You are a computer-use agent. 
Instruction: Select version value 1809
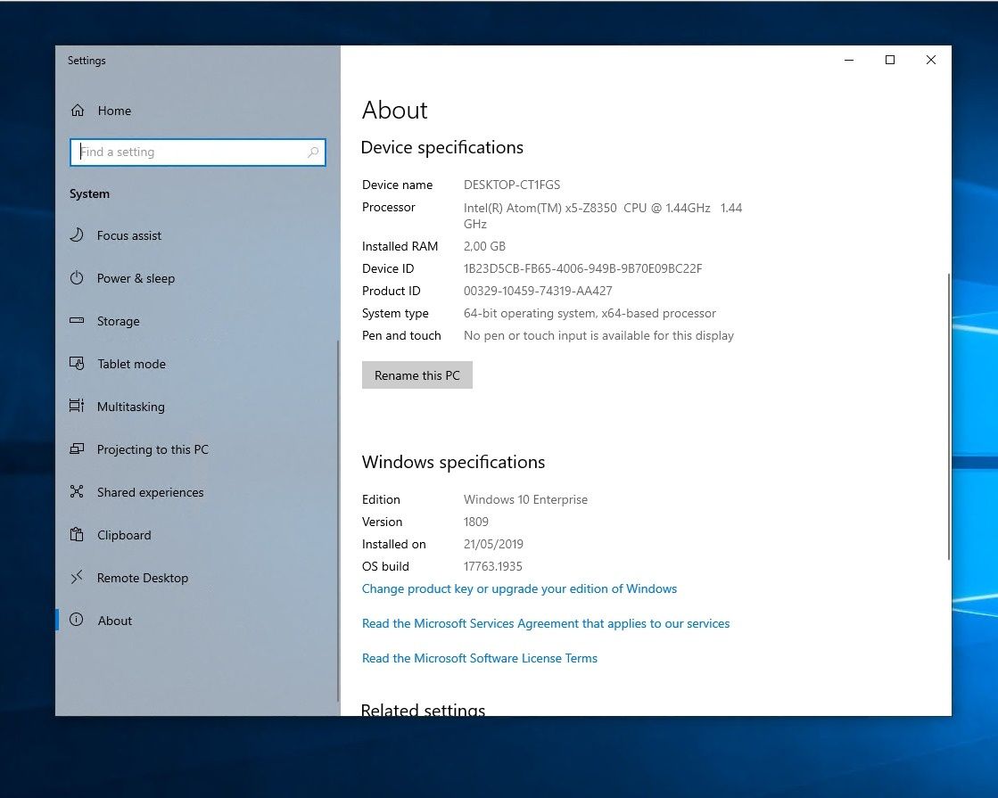click(x=476, y=522)
